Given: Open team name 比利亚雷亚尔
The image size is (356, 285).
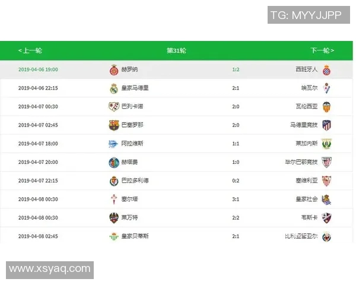Looking at the screenshot, I should pos(301,236).
